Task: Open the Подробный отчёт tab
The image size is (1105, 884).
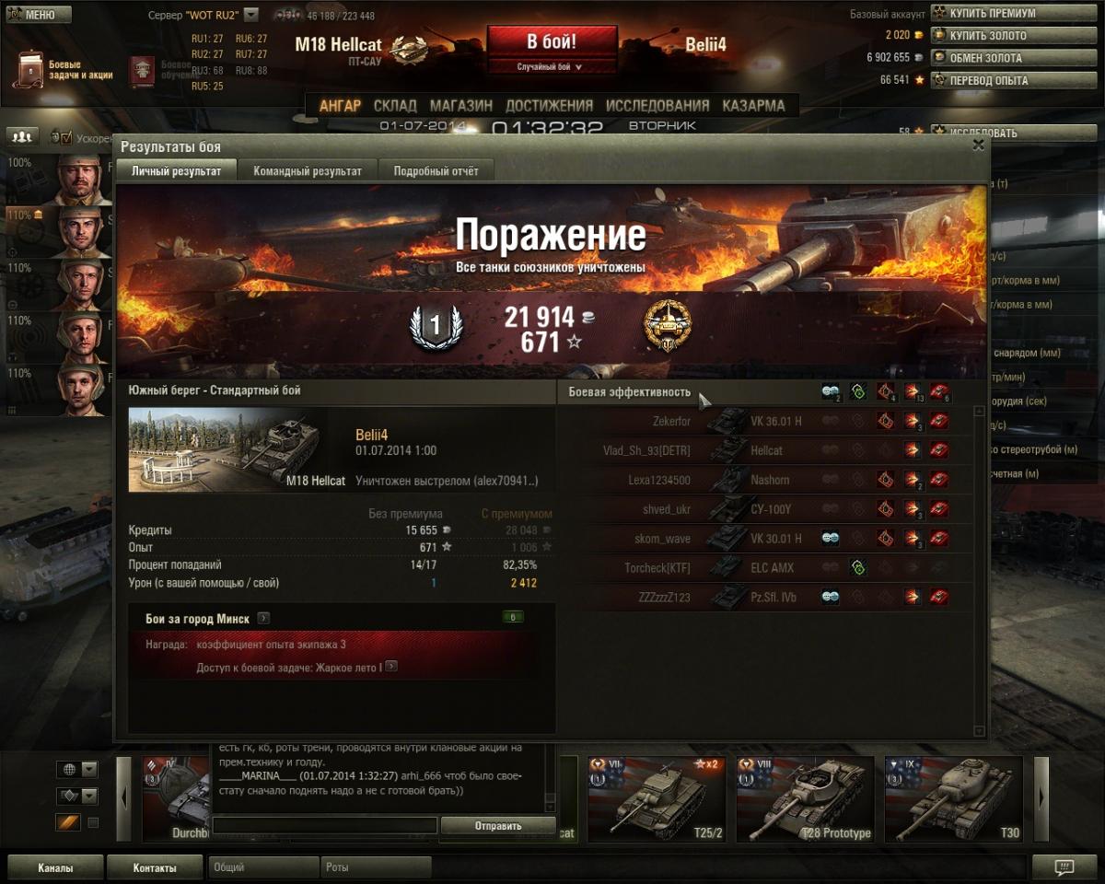Action: coord(436,171)
